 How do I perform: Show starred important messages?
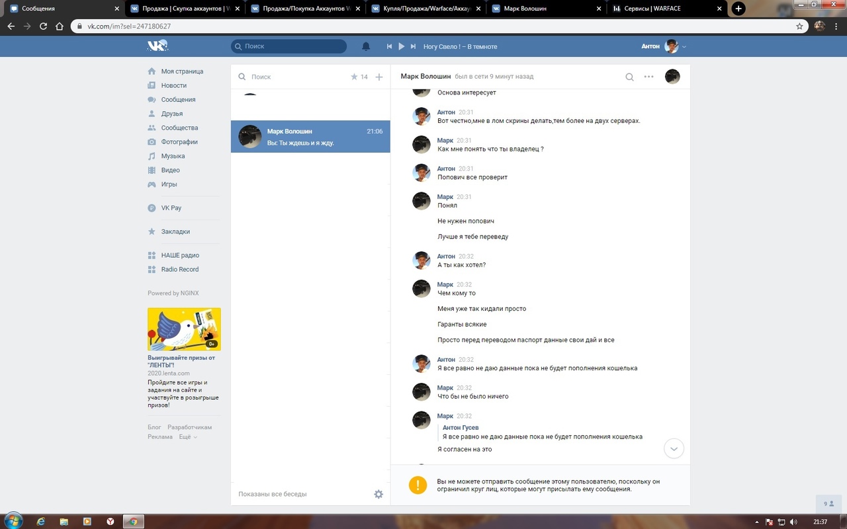359,77
